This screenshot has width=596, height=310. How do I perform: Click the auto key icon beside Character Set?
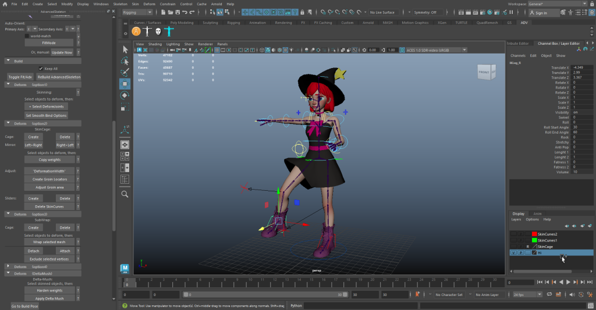(417, 294)
